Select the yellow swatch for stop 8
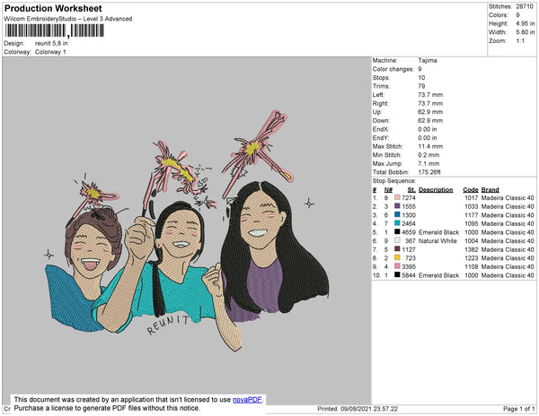Viewport: 539px width, 416px height. click(397, 257)
